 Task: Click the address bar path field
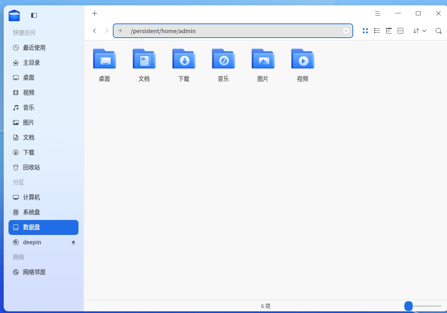pos(233,31)
